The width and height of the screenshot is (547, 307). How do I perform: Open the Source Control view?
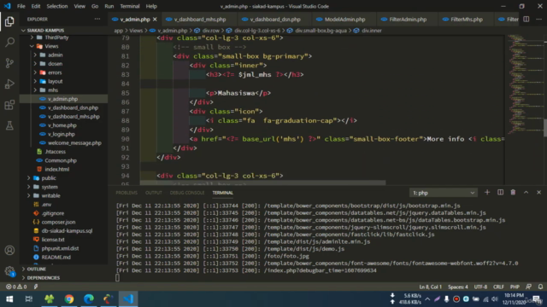[9, 63]
